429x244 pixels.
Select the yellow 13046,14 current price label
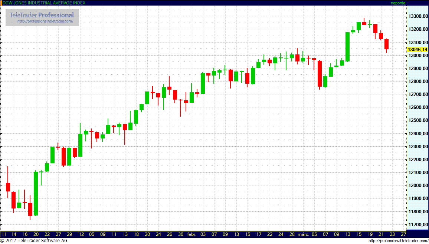[417, 49]
